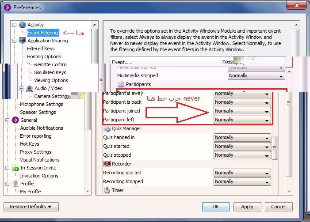
Task: Click the Activity globe icon in tree
Action: pyautogui.click(x=22, y=25)
